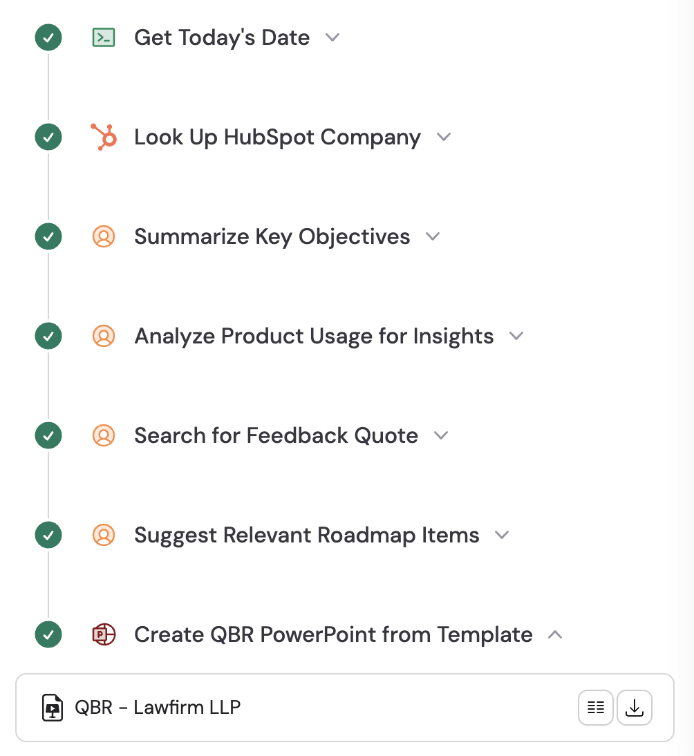Open the Look Up HubSpot Company details
The width and height of the screenshot is (694, 756).
444,137
